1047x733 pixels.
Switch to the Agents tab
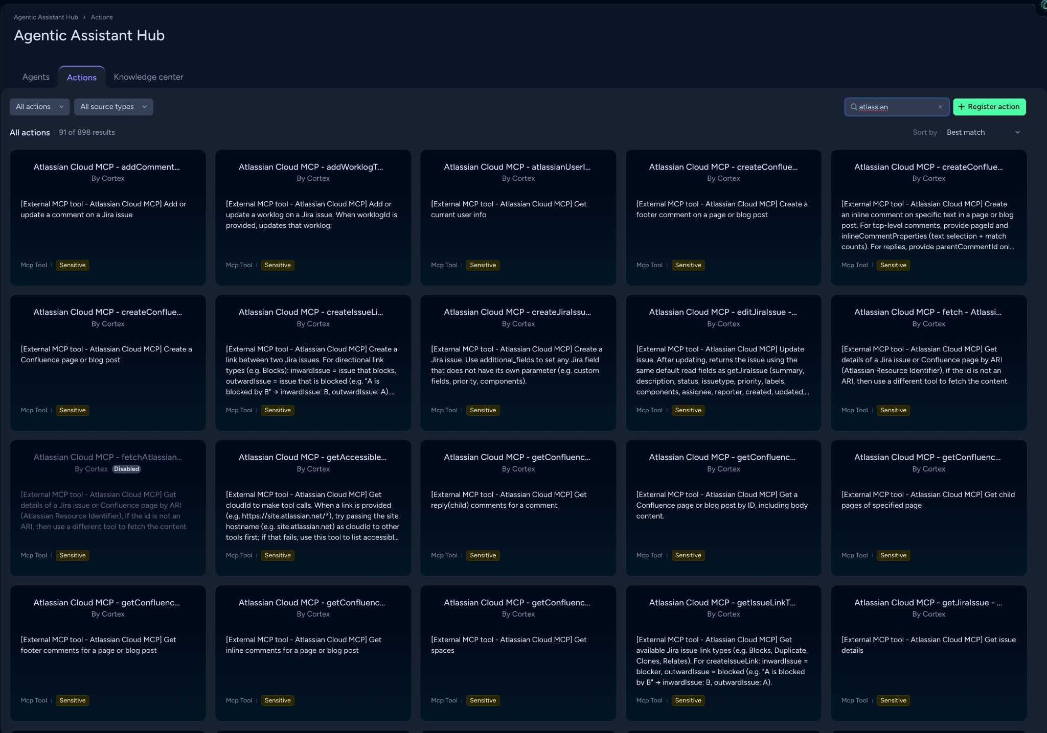coord(36,77)
